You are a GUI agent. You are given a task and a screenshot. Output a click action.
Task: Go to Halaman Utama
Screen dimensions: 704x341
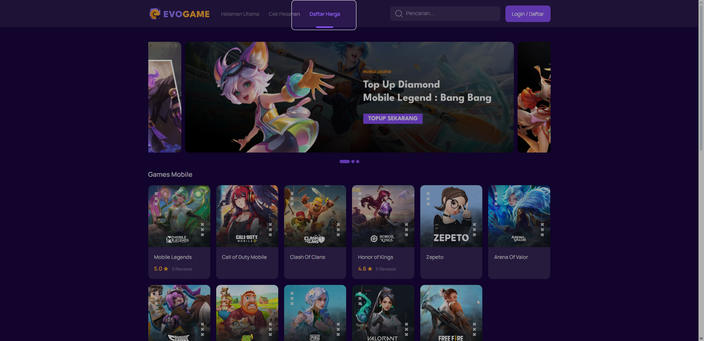(240, 14)
